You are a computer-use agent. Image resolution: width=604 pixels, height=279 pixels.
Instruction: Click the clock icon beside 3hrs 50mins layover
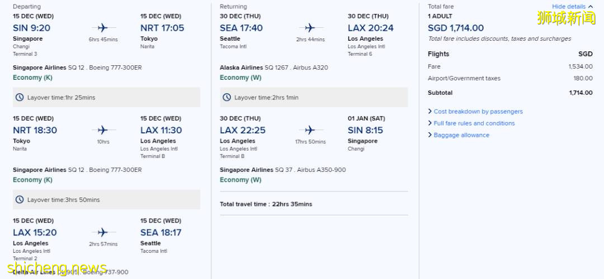20,199
